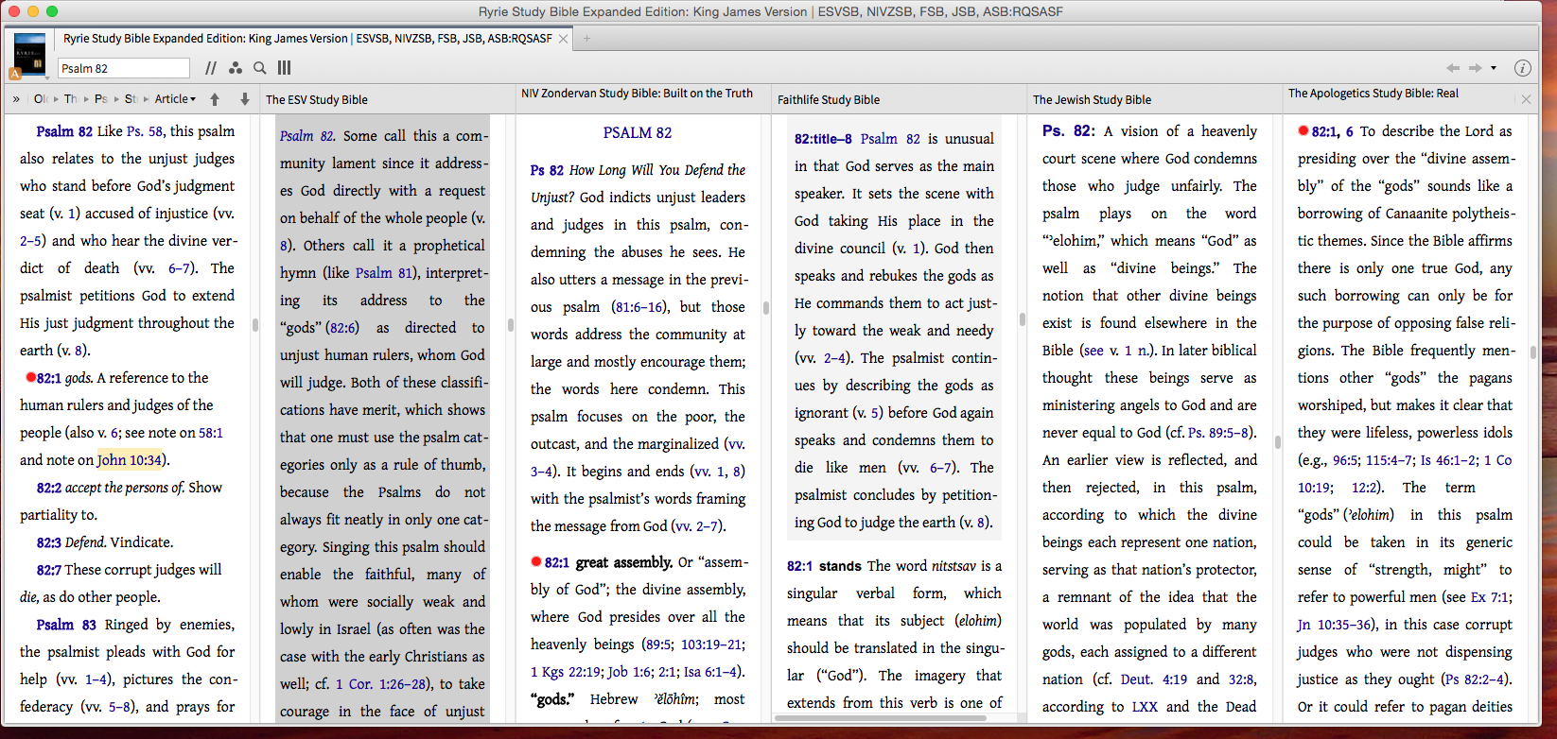1557x739 pixels.
Task: Select The ESV Study Bible column header
Action: pyautogui.click(x=317, y=99)
